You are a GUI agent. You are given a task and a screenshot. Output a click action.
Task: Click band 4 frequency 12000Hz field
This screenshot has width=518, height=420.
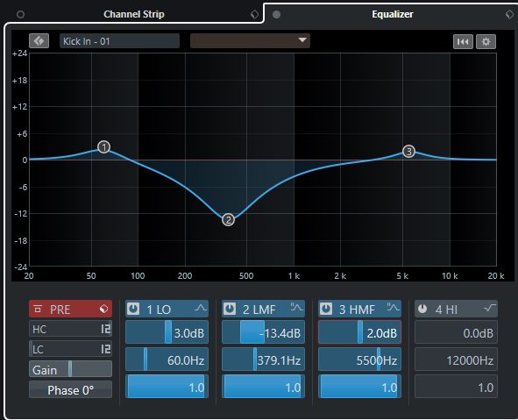[457, 359]
